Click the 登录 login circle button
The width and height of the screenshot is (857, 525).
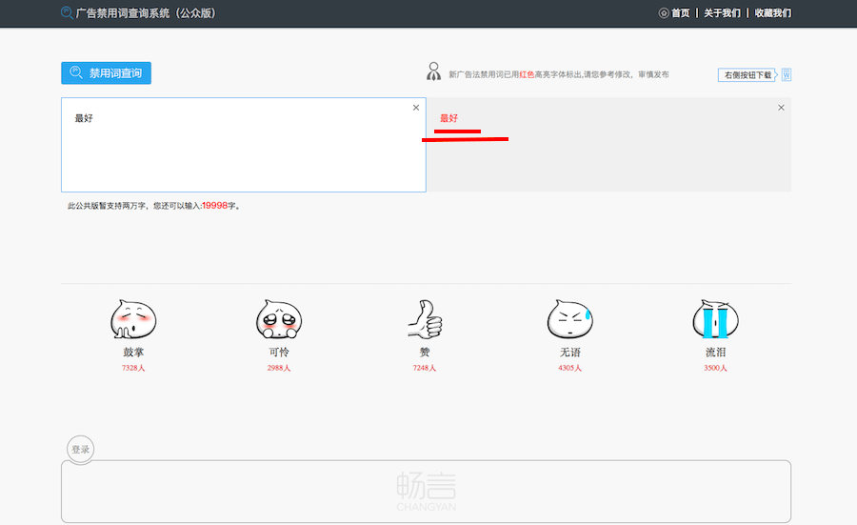[81, 450]
